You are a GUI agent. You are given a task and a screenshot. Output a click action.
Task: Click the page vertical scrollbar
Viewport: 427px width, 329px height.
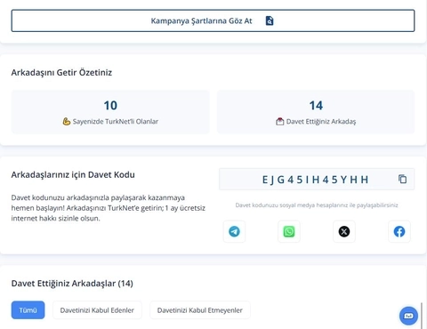(422, 316)
